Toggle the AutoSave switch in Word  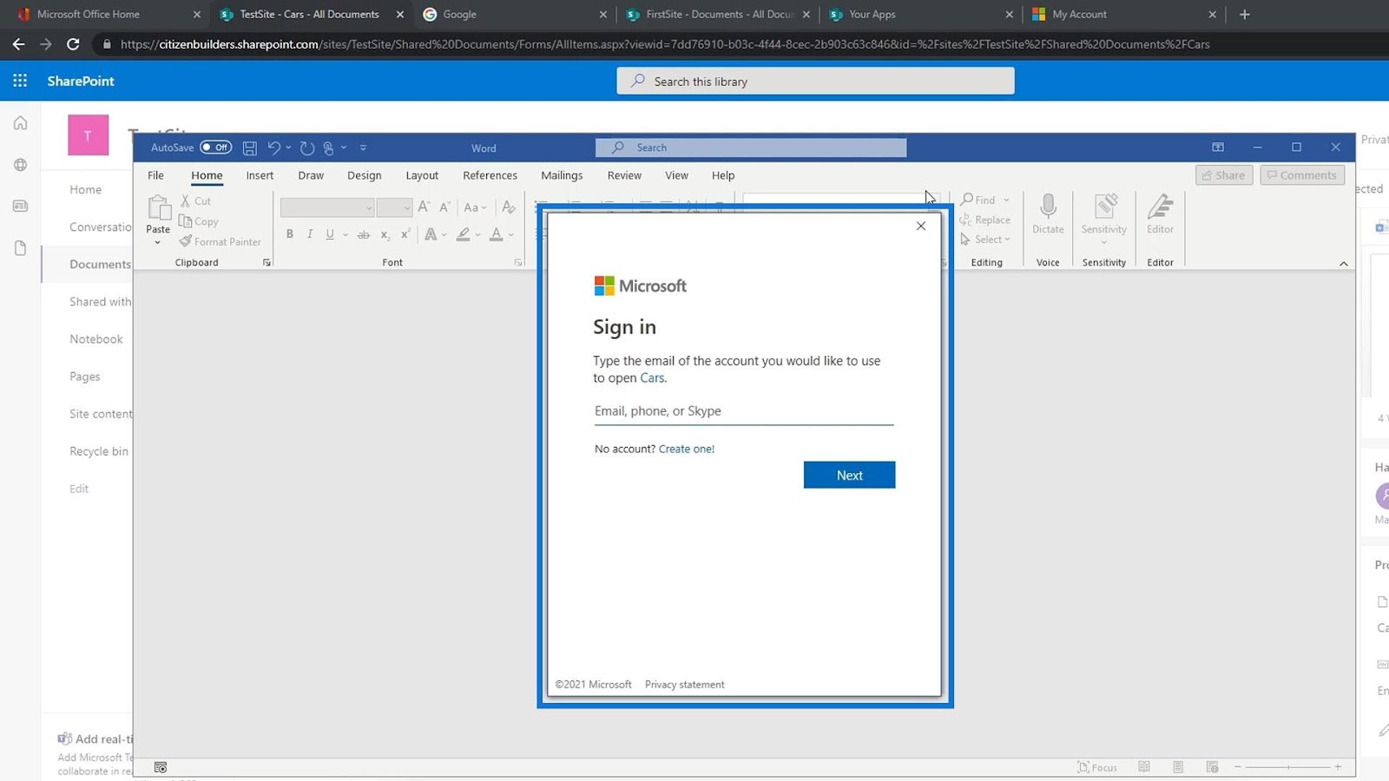[215, 148]
